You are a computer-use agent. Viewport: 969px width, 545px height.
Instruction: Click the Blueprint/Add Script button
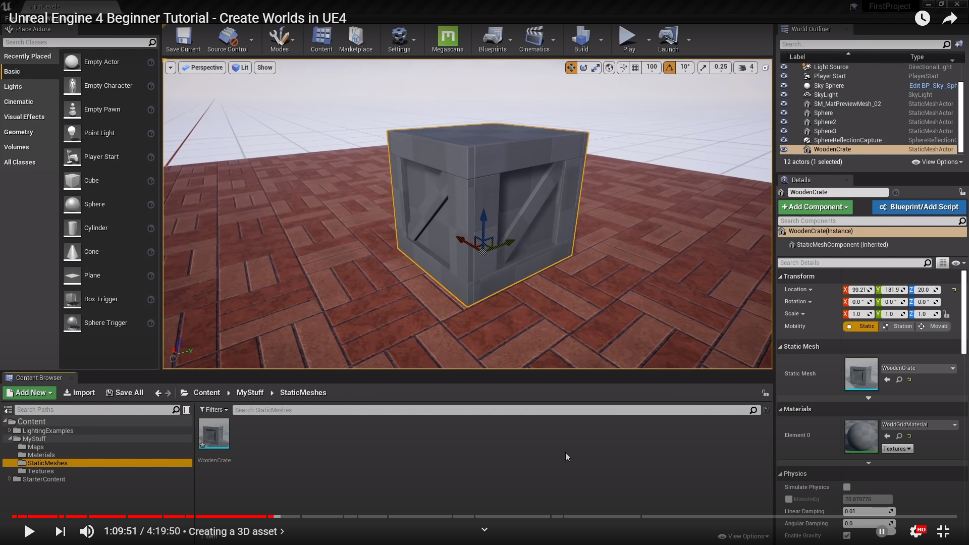pyautogui.click(x=919, y=207)
